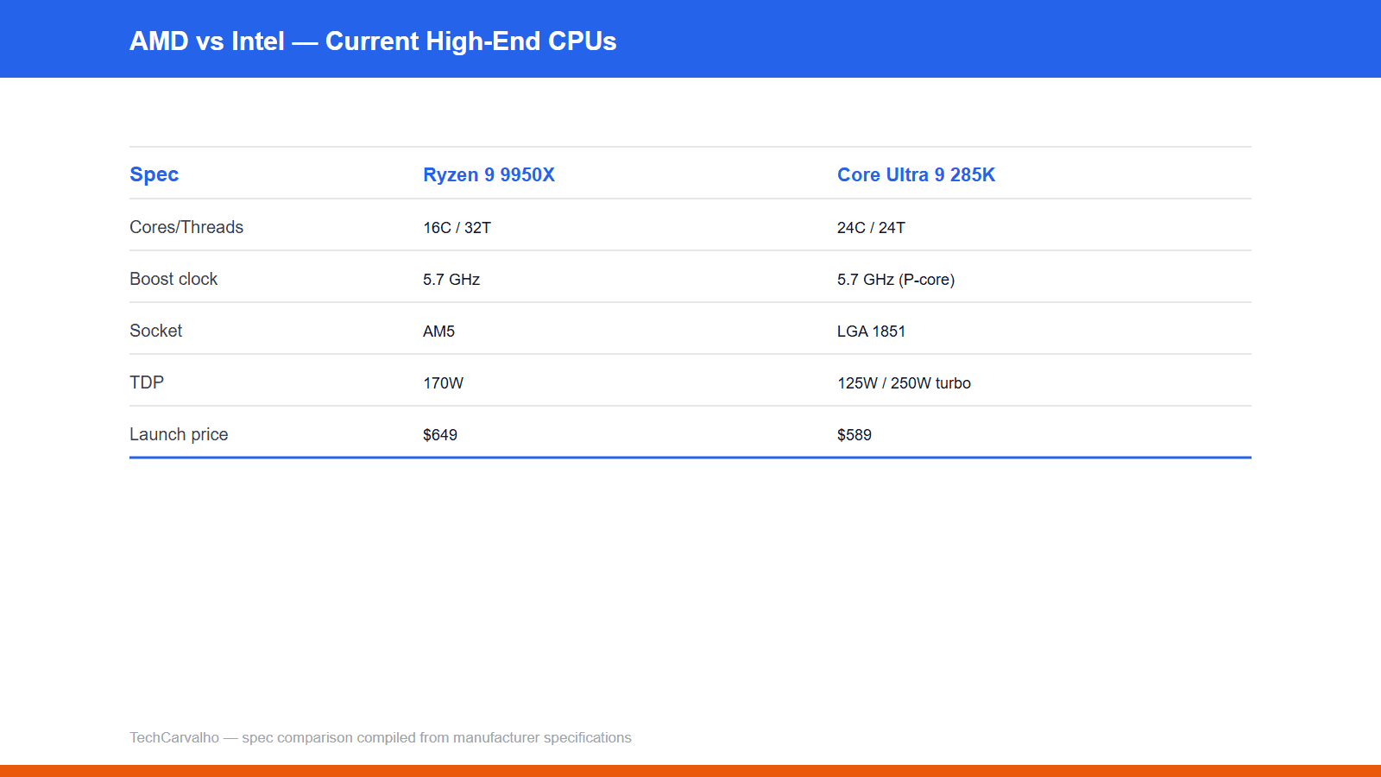Click the TechCarvalho footer source note
The height and width of the screenshot is (777, 1381).
[381, 737]
